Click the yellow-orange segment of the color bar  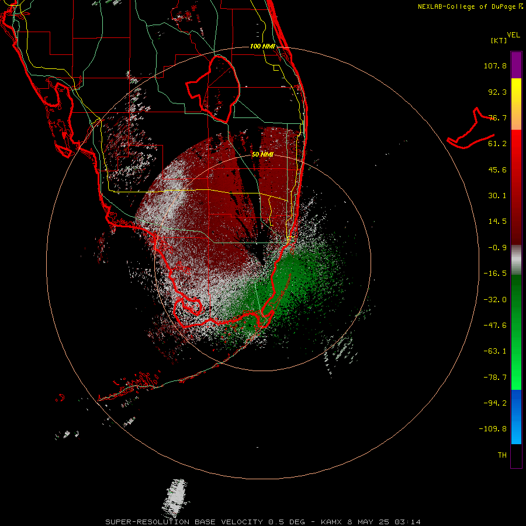pyautogui.click(x=516, y=104)
